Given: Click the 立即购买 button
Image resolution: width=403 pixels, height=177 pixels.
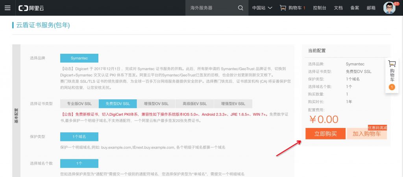Looking at the screenshot, I should tap(325, 134).
